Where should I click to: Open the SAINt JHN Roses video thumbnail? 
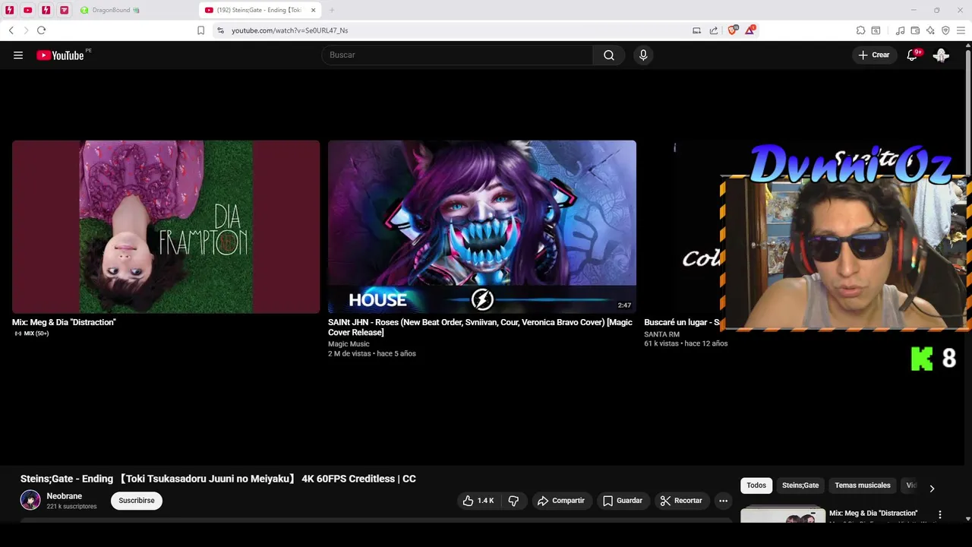coord(481,226)
